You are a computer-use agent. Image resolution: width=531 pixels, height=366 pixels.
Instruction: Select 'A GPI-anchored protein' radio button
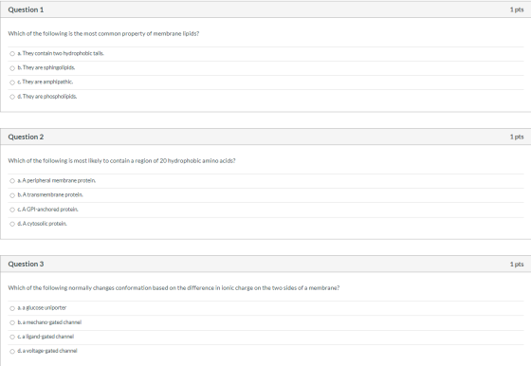(x=12, y=210)
